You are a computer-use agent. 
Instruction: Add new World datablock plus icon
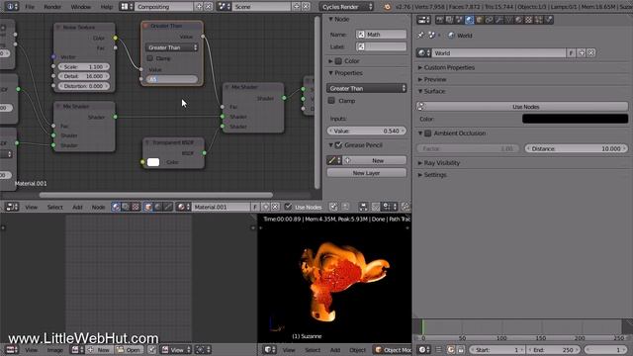point(582,52)
